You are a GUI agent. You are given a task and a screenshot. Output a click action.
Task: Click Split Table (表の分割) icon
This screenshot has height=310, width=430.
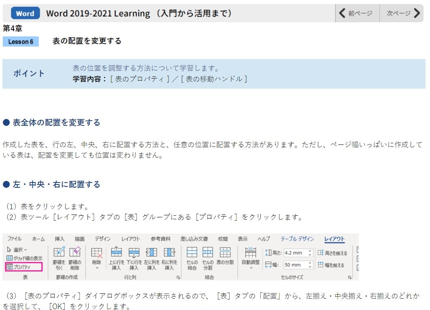(x=225, y=256)
